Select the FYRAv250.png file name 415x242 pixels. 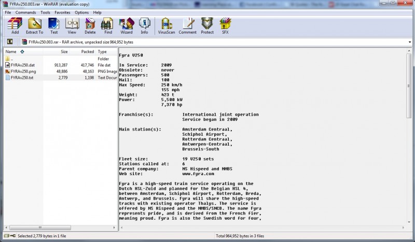click(x=23, y=71)
